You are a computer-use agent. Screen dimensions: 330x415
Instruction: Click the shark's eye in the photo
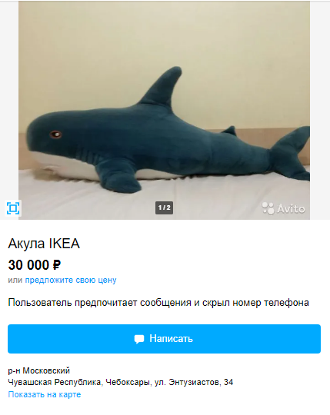(x=55, y=134)
